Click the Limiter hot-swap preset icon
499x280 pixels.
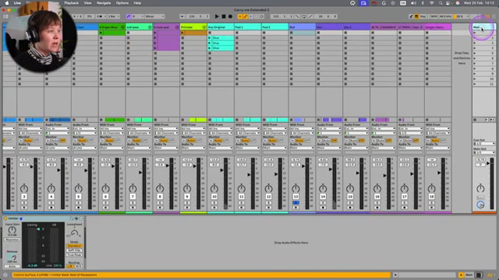point(72,219)
